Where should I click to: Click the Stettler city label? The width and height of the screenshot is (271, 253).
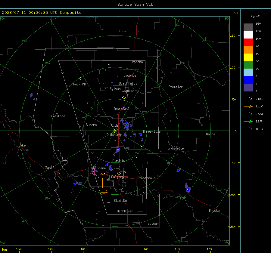[x=176, y=87]
